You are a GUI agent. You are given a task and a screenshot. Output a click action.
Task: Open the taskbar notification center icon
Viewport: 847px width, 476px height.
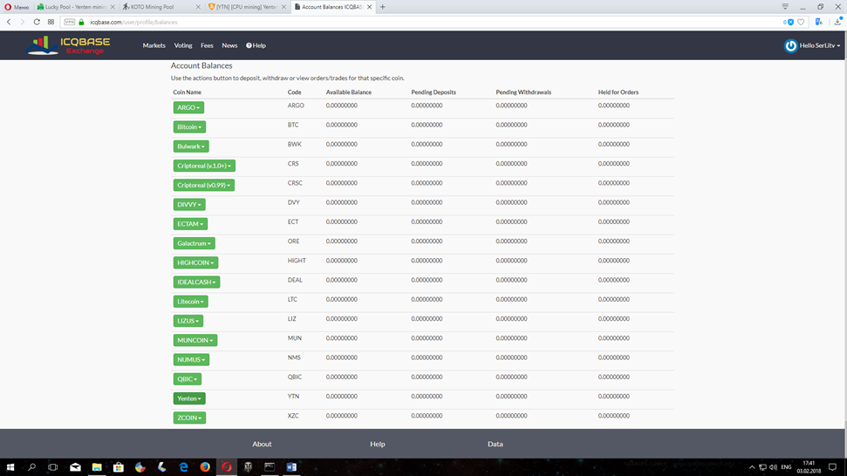point(832,466)
